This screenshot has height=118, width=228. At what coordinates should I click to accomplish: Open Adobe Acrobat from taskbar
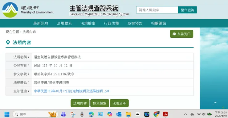point(165,114)
